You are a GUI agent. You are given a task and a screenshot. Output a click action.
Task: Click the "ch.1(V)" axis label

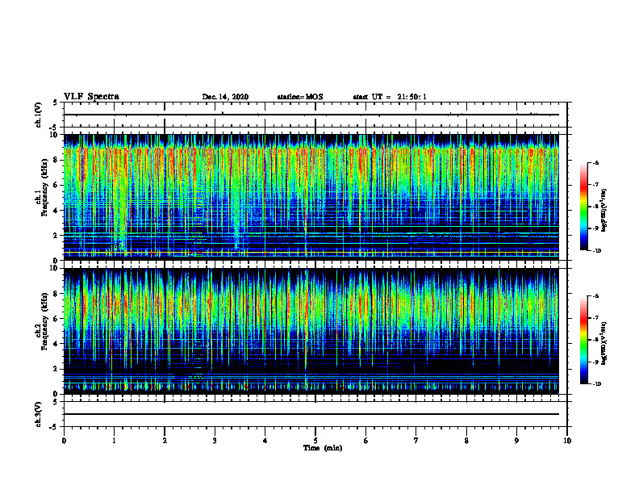click(x=38, y=114)
